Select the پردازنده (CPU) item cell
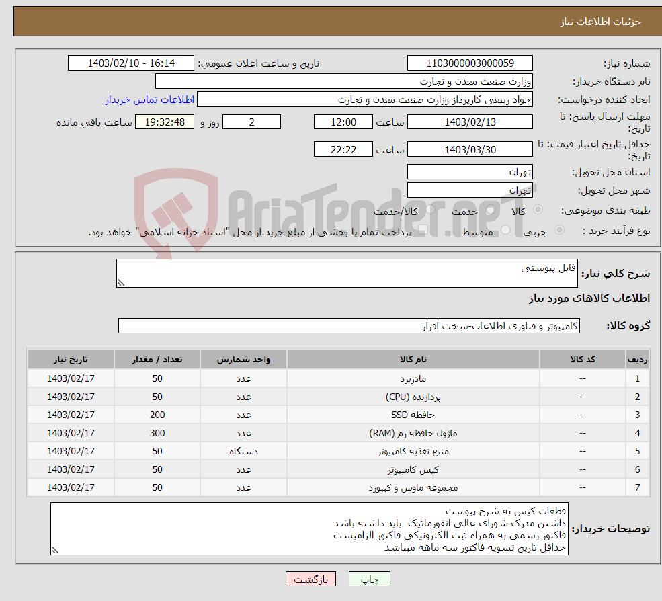The width and height of the screenshot is (662, 601). 413,397
